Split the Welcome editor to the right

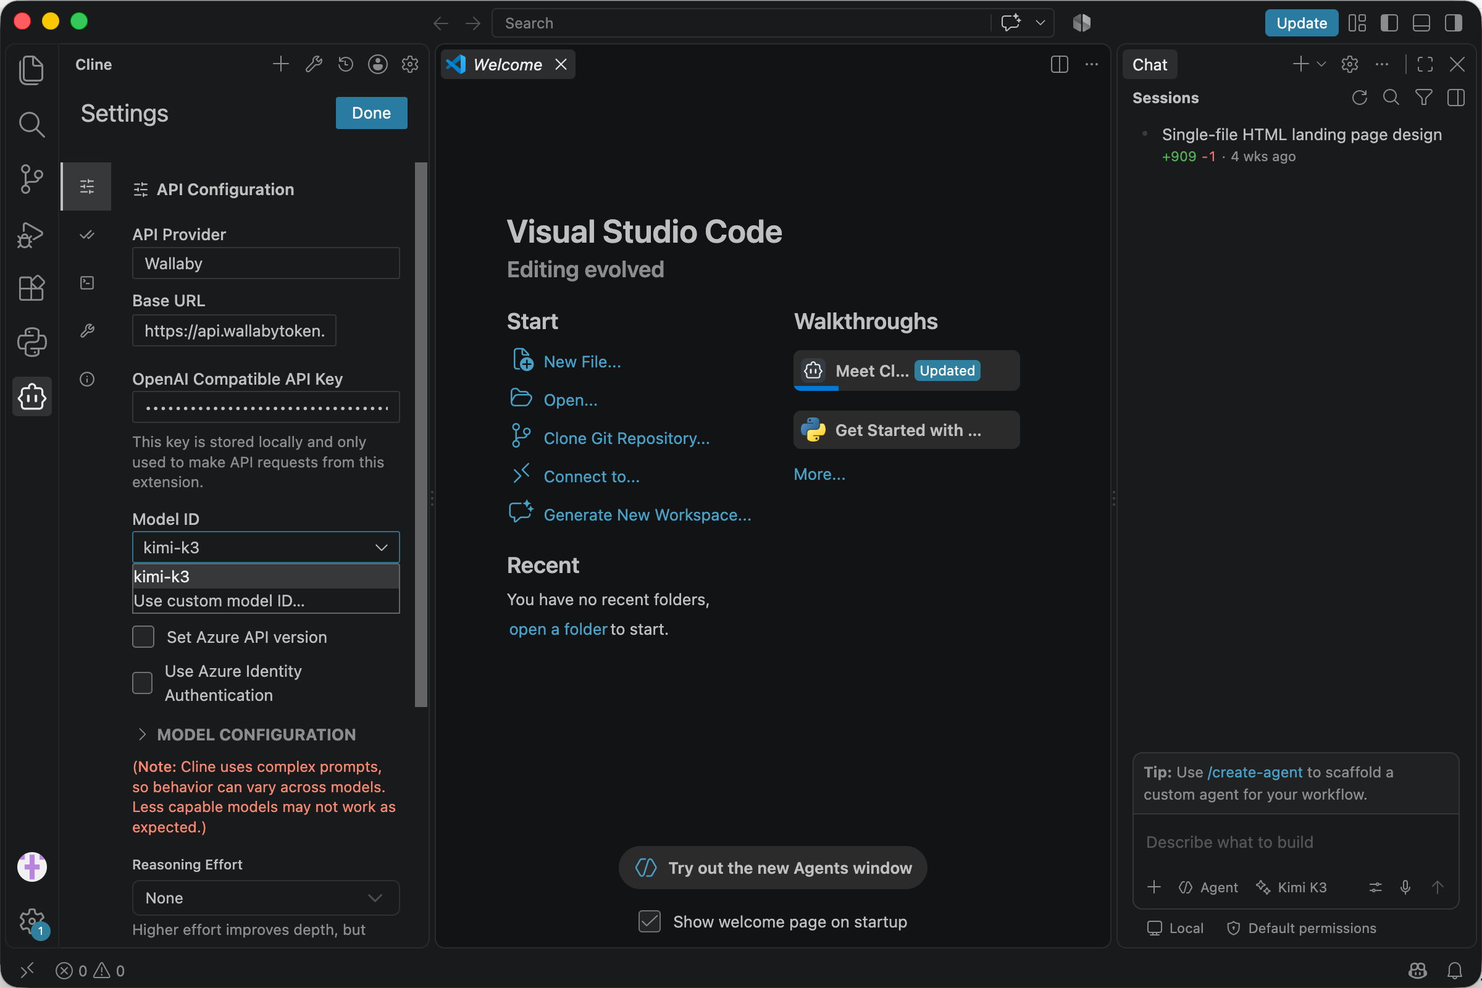[1059, 64]
